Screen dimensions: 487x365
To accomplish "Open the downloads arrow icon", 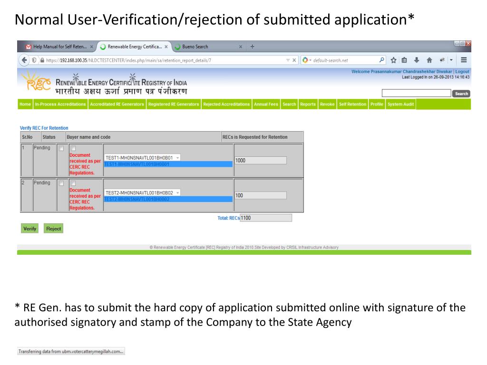I will click(417, 60).
